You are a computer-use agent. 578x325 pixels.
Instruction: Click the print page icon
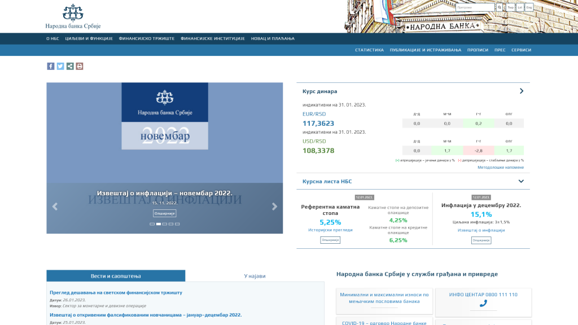(79, 66)
